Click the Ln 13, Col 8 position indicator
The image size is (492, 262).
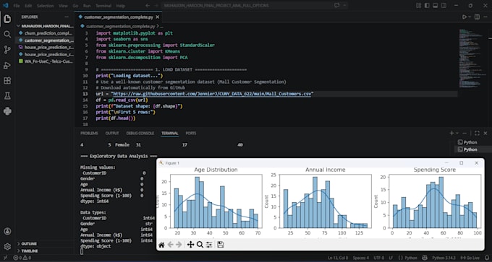pyautogui.click(x=338, y=258)
